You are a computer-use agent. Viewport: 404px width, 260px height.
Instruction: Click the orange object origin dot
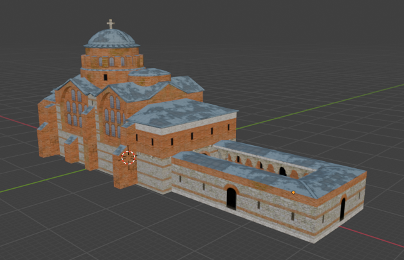(x=293, y=193)
